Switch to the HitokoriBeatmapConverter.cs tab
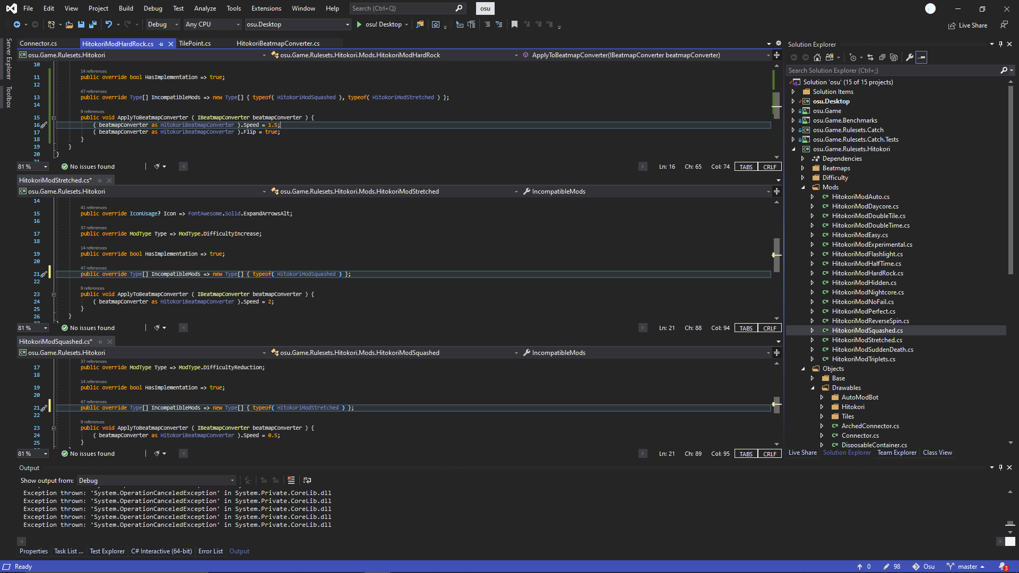This screenshot has height=573, width=1019. coord(278,44)
